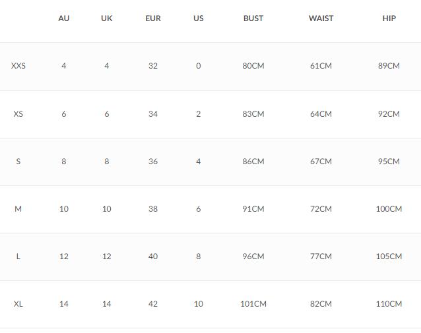Click the WAIST column header
The height and width of the screenshot is (333, 421).
[x=321, y=18]
